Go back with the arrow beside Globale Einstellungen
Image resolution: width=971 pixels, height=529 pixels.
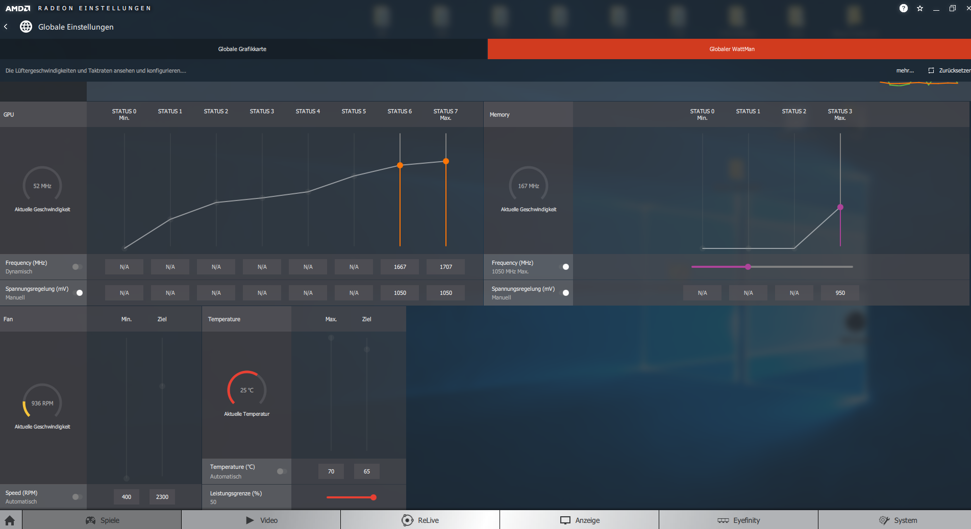coord(6,27)
